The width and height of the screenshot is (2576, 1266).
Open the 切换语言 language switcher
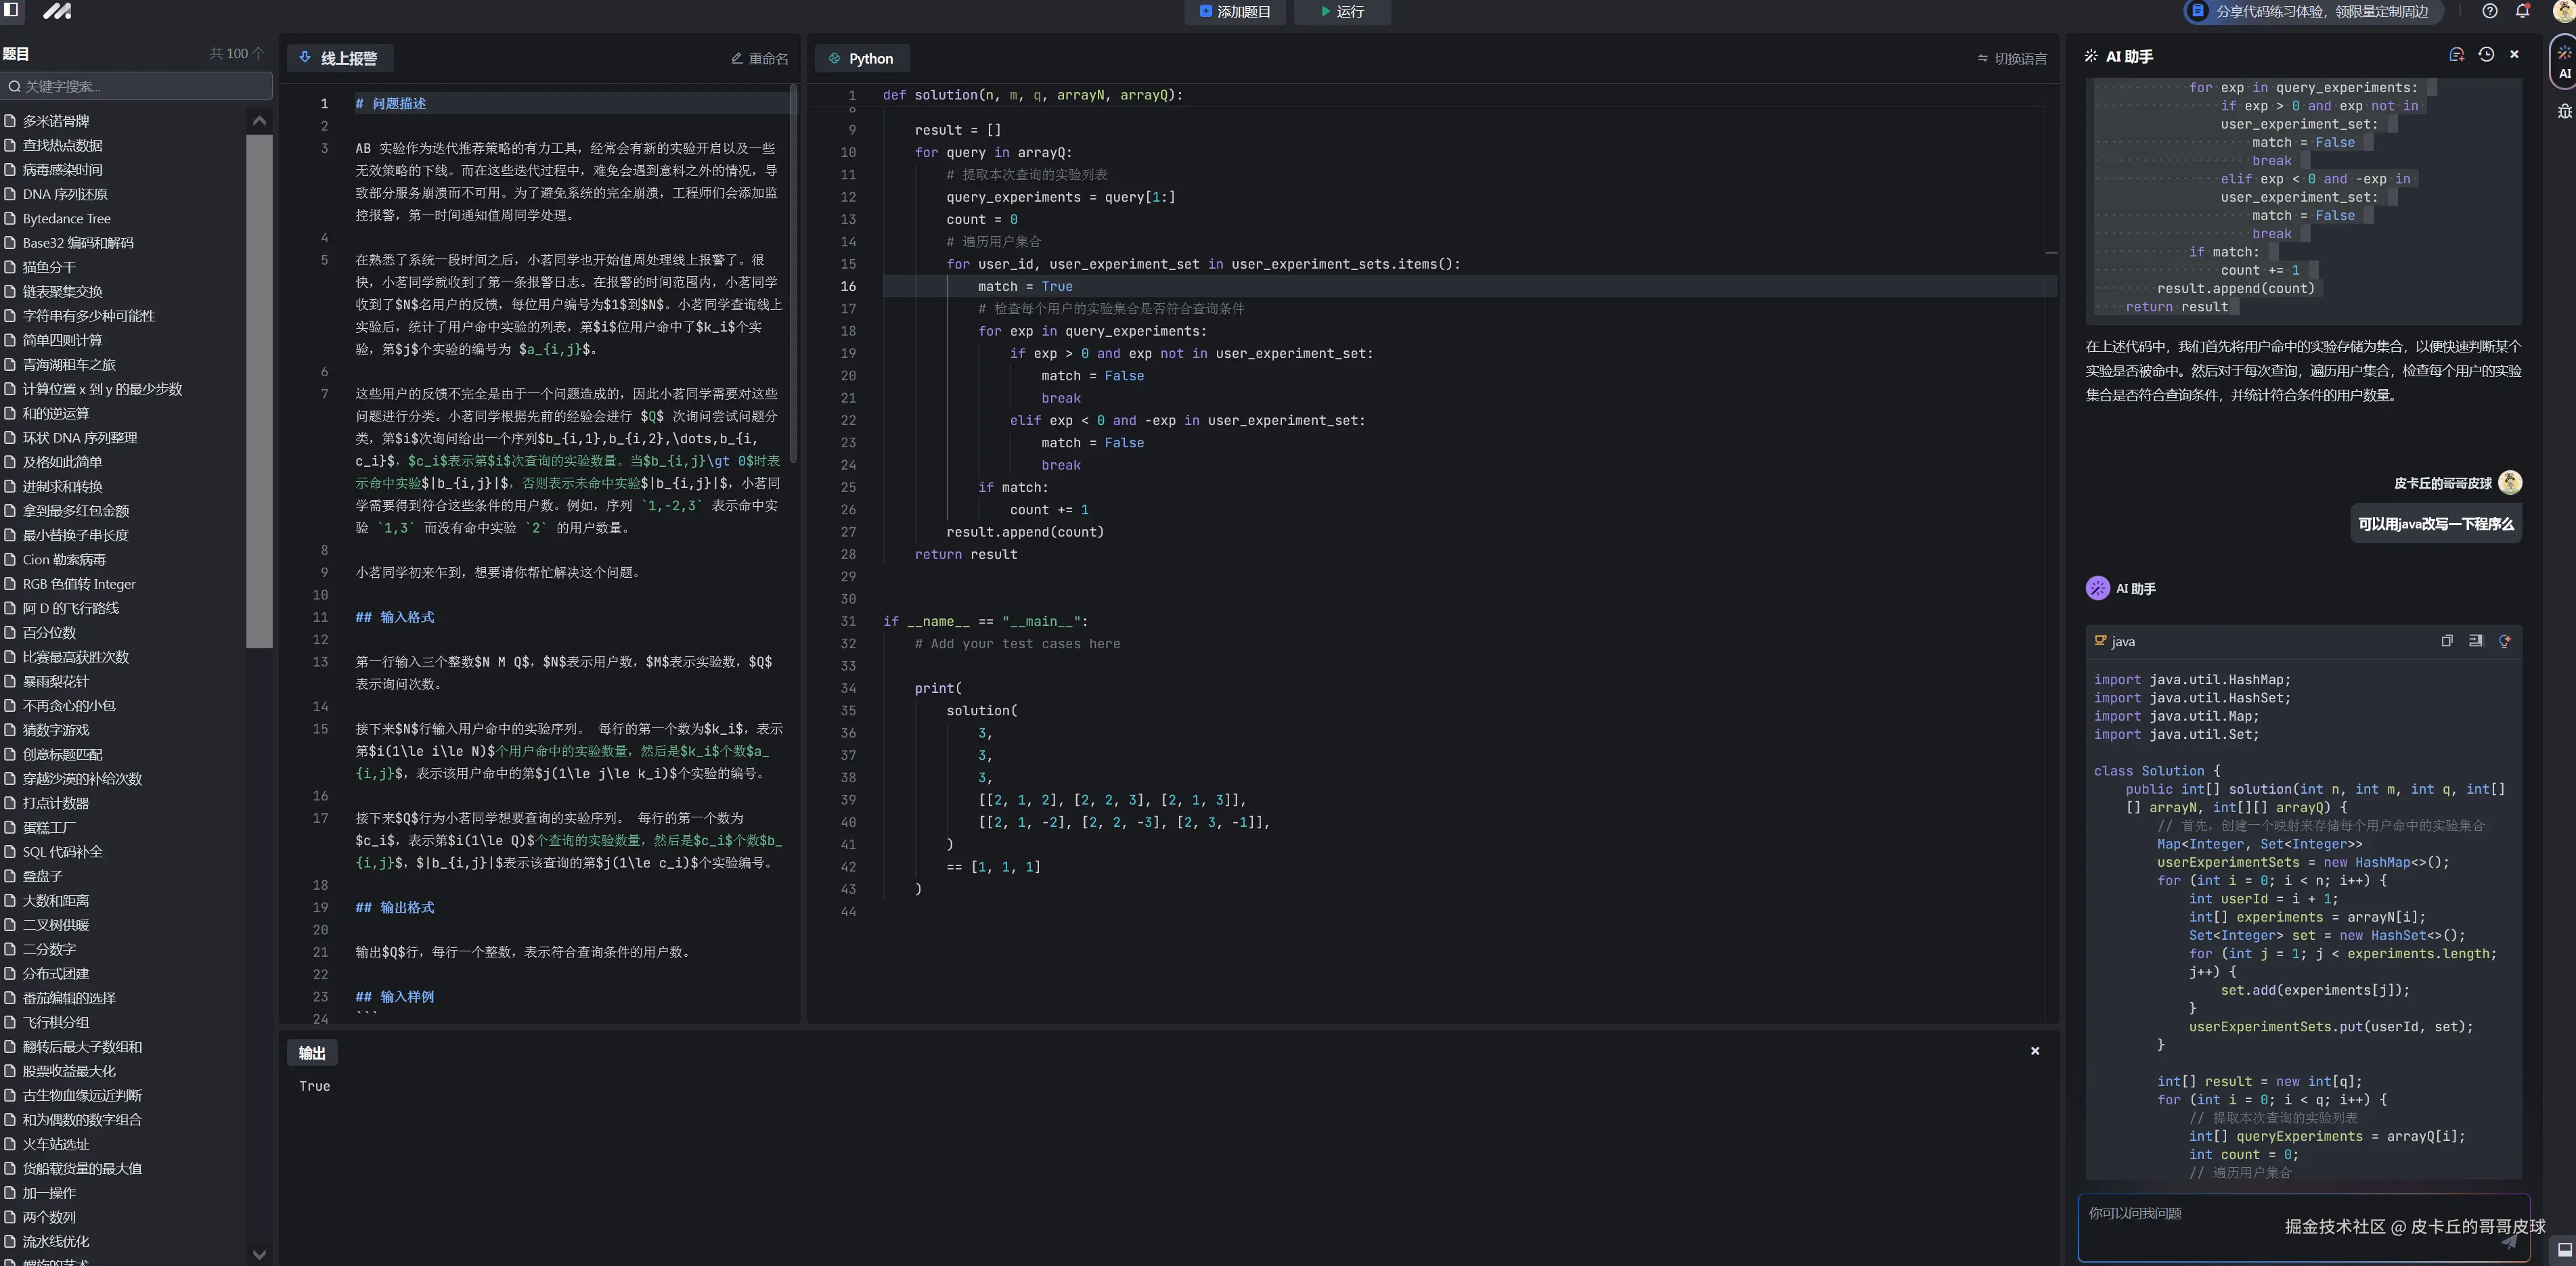click(x=2012, y=59)
